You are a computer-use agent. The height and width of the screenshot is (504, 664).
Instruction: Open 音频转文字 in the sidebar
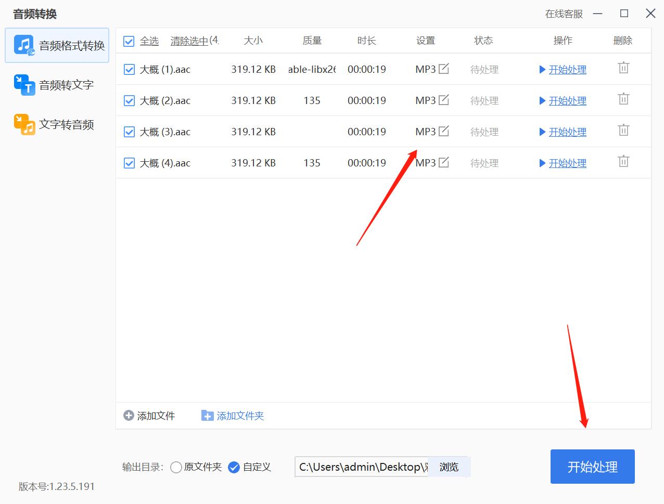tap(56, 85)
